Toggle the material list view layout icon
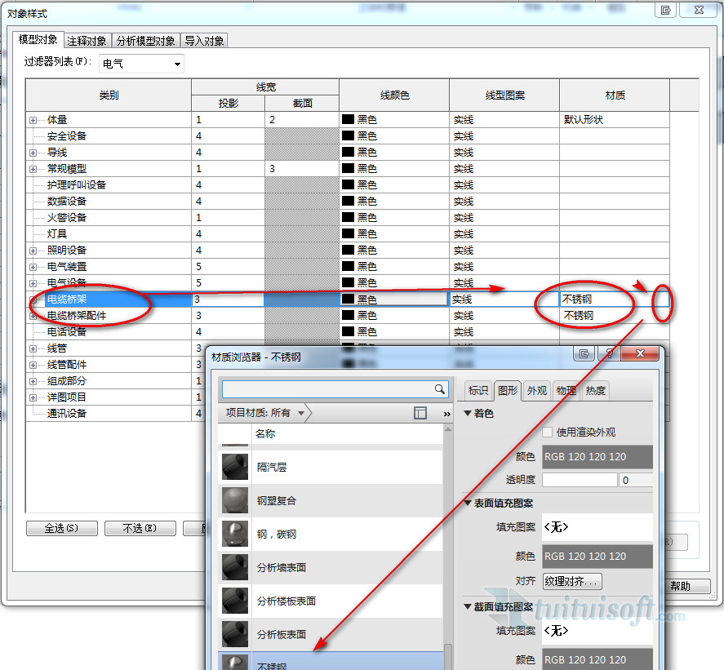 point(420,414)
